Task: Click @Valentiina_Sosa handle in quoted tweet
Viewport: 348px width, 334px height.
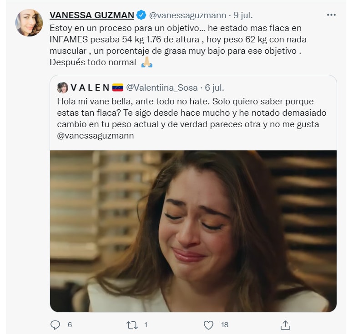Action: pyautogui.click(x=161, y=87)
